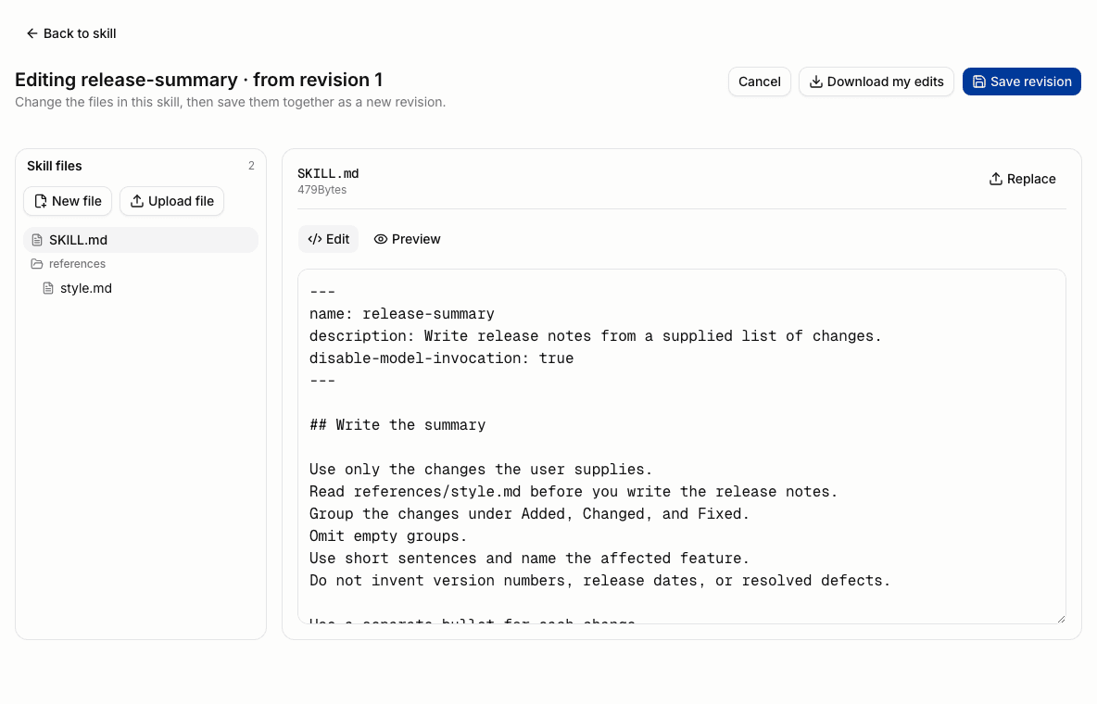Upload a file to skill

point(171,202)
